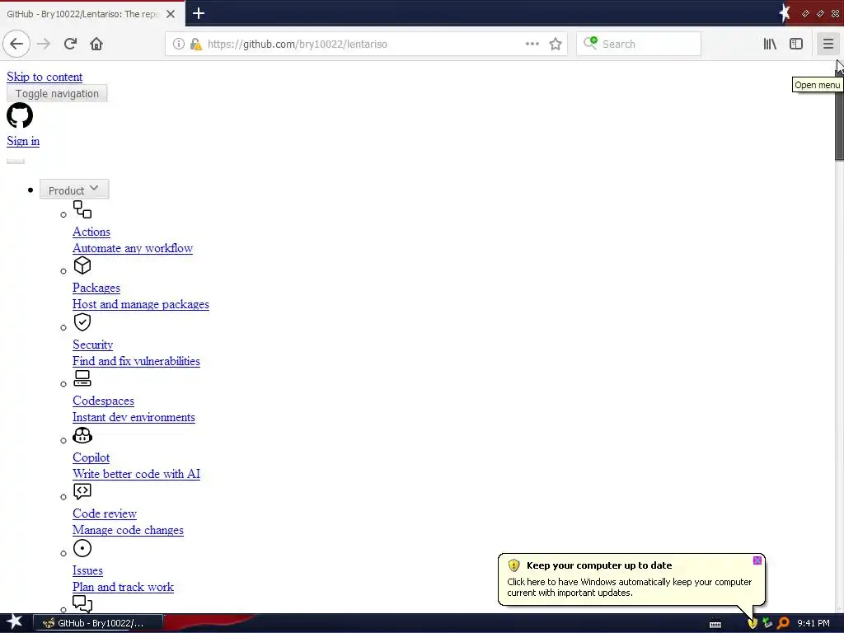This screenshot has width=844, height=633.
Task: Click Host and manage packages link
Action: coord(141,304)
